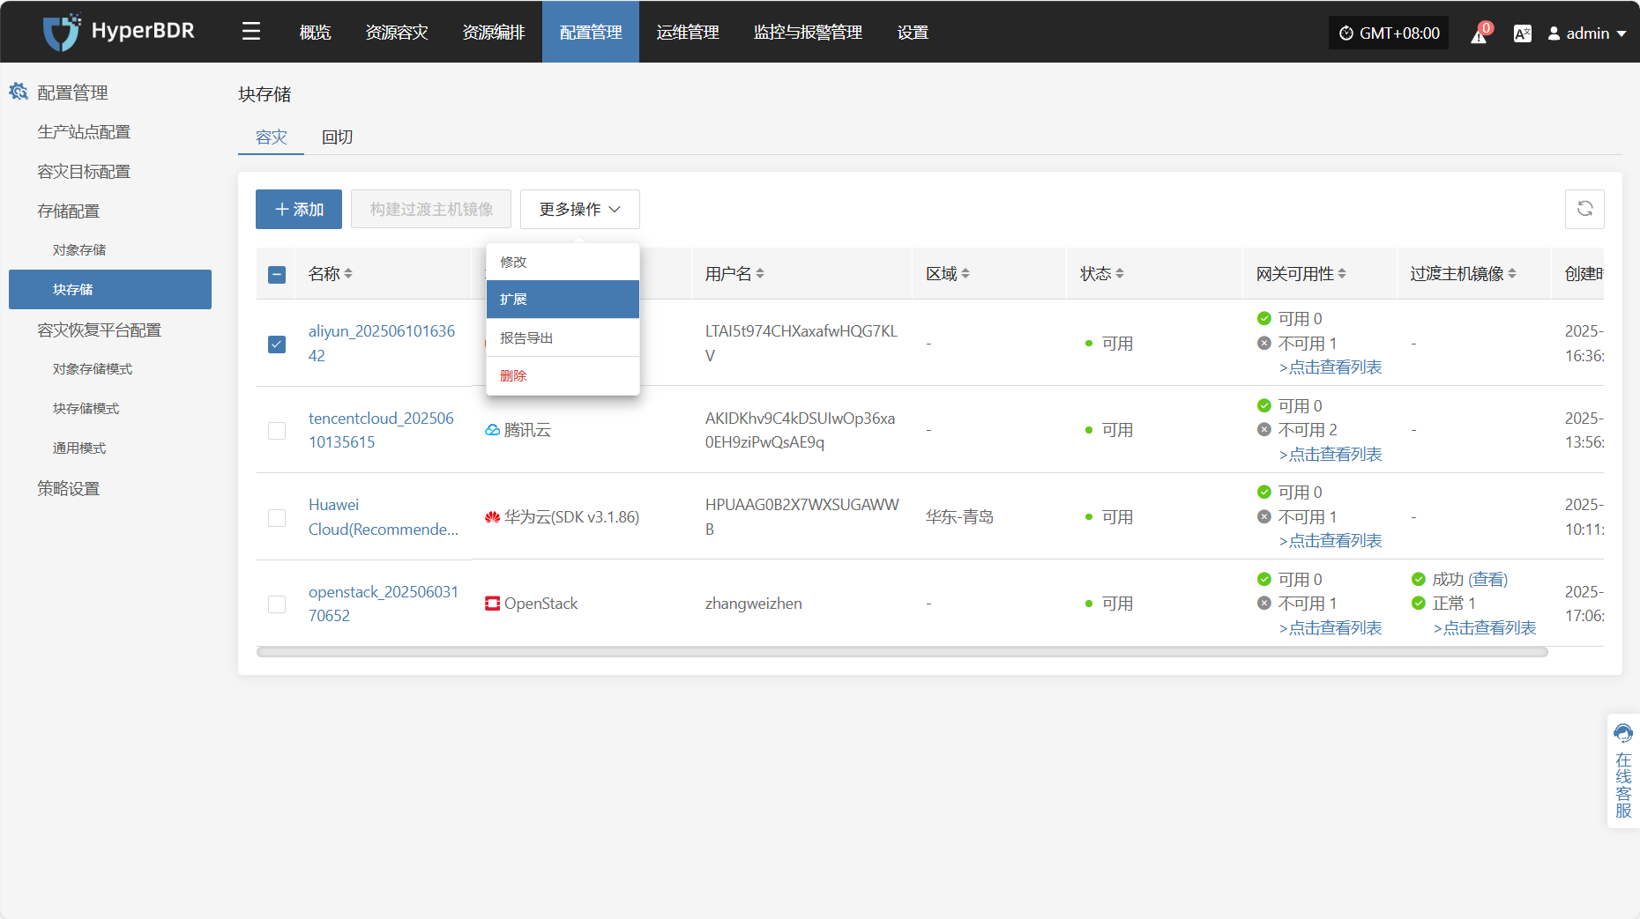This screenshot has height=919, width=1640.
Task: Select 块存储 in the sidebar
Action: coord(110,289)
